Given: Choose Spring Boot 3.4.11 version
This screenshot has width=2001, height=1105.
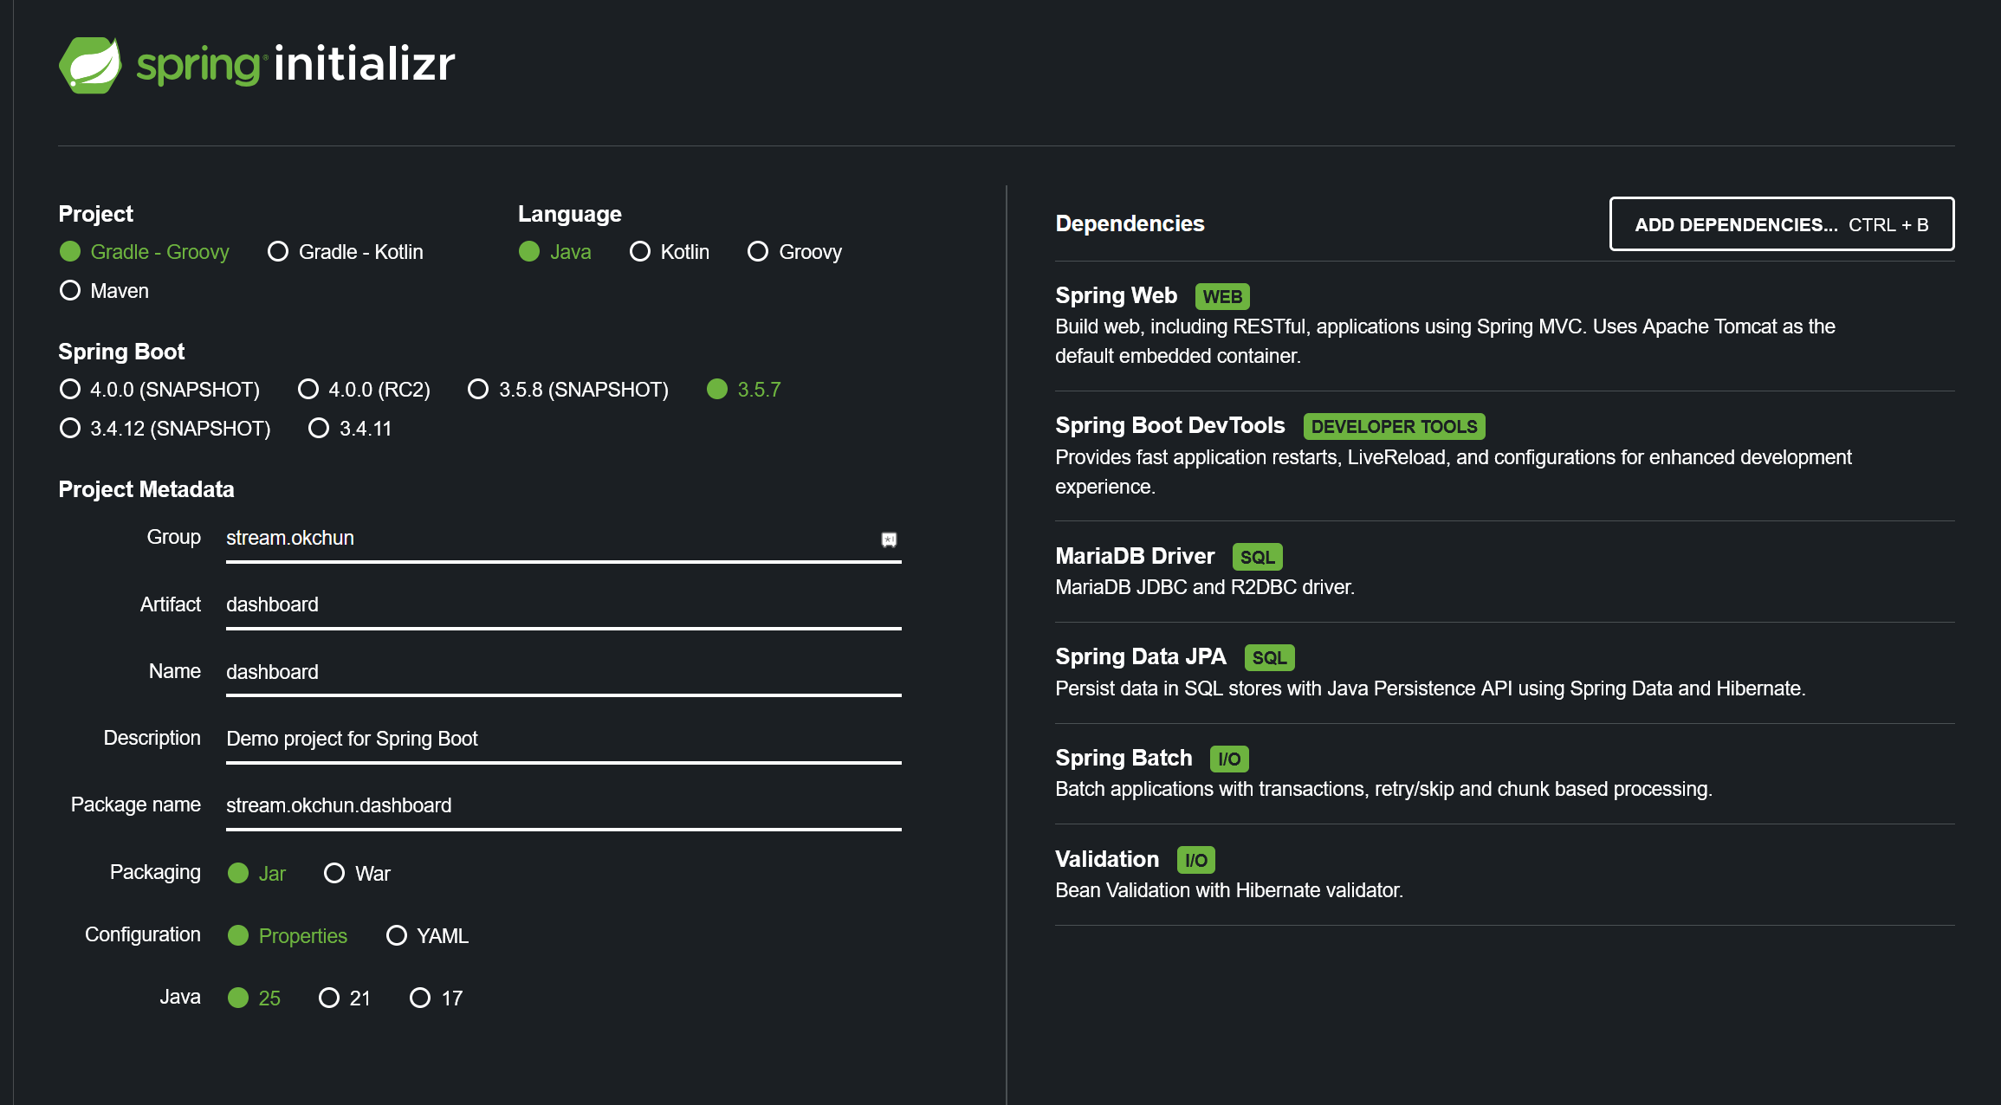Looking at the screenshot, I should (x=319, y=429).
